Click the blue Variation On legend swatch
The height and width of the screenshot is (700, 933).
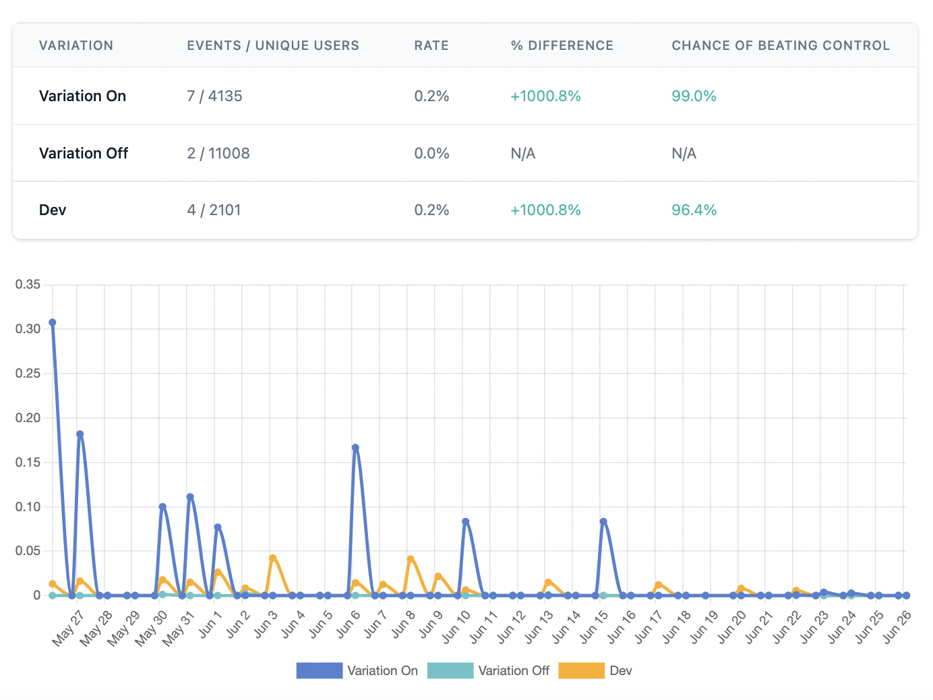pos(320,670)
